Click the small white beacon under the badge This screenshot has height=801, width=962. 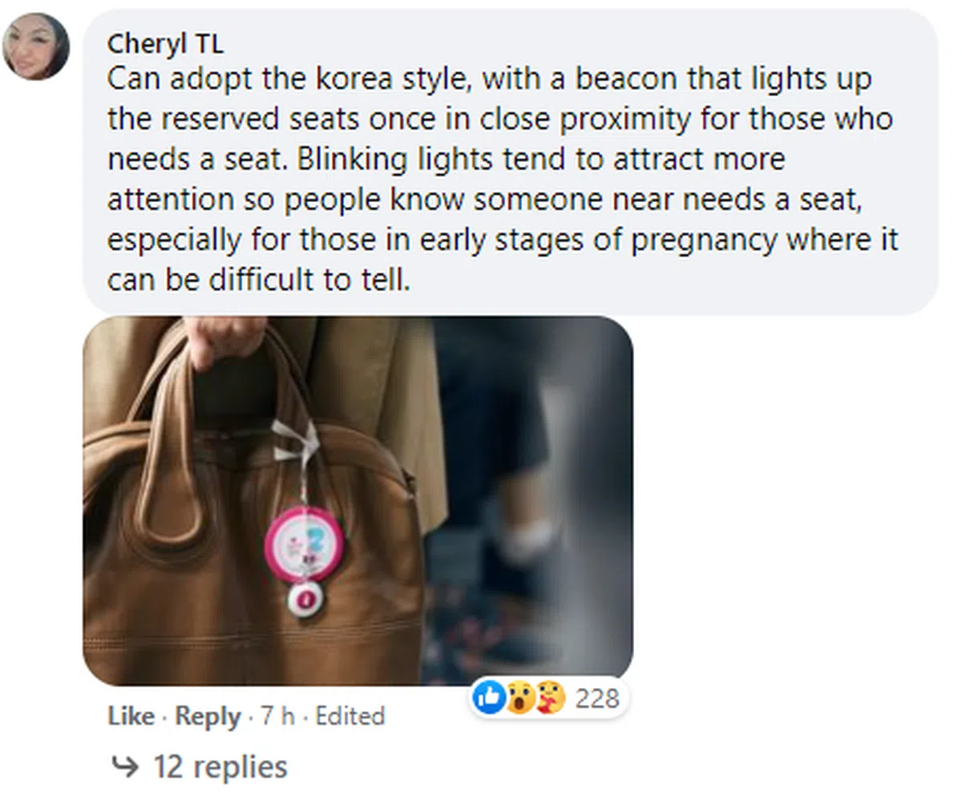(304, 598)
